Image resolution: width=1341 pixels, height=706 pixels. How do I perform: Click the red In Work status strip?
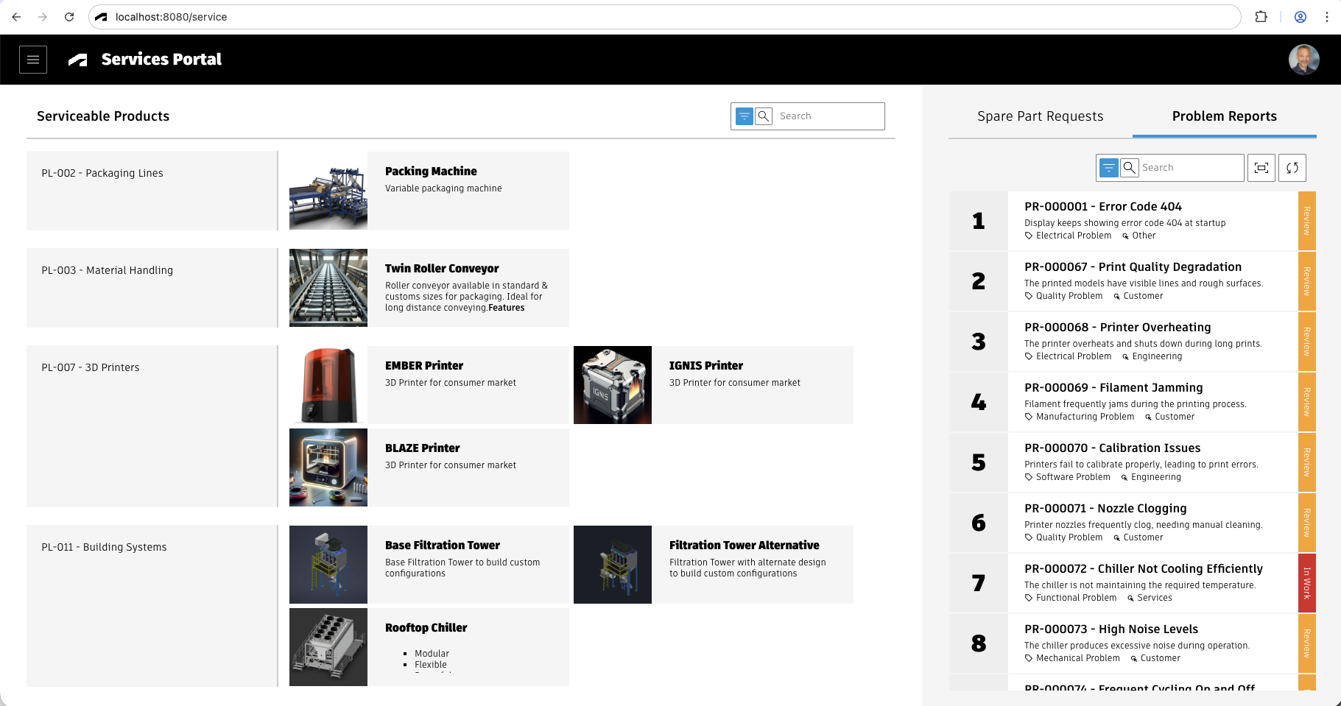coord(1306,583)
